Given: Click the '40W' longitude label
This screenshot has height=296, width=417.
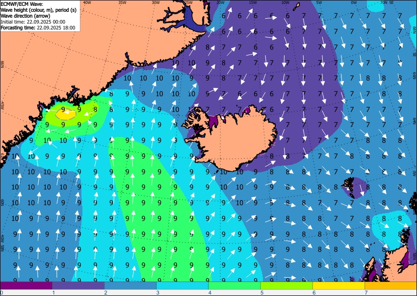Looking at the screenshot, I should (87, 2).
